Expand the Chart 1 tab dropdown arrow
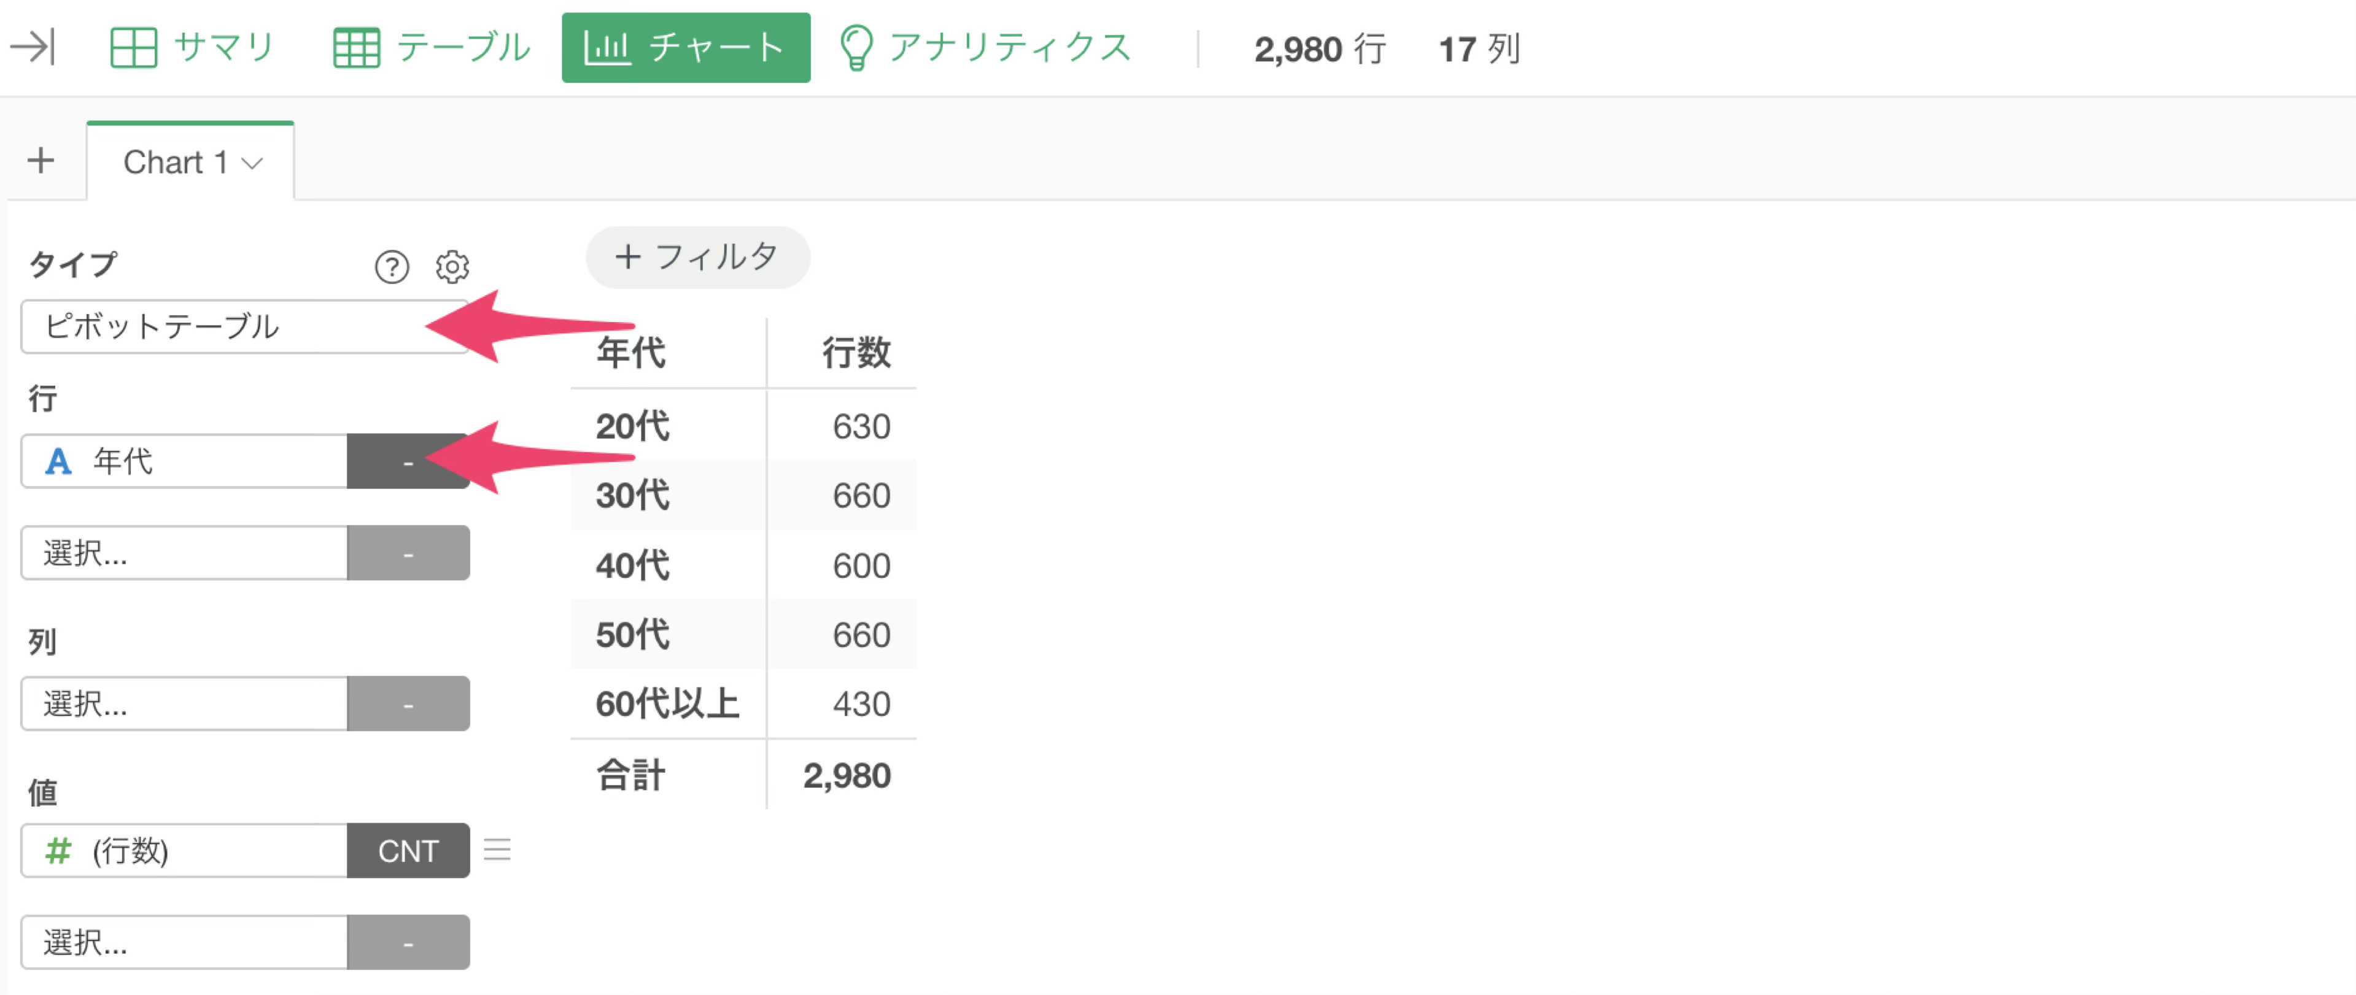Viewport: 2356px width, 995px height. 252,164
